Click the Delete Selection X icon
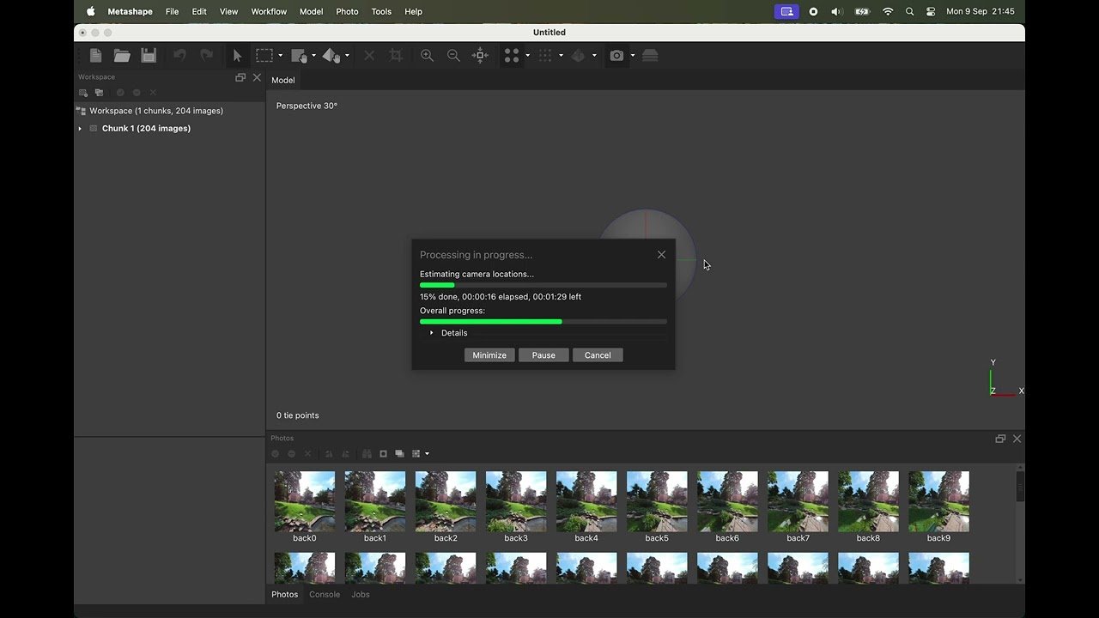The image size is (1099, 618). pyautogui.click(x=369, y=56)
